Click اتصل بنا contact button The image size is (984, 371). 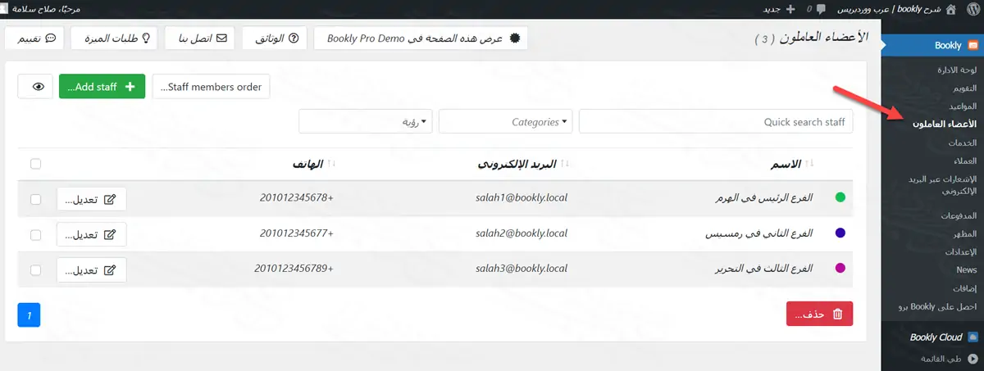click(200, 38)
